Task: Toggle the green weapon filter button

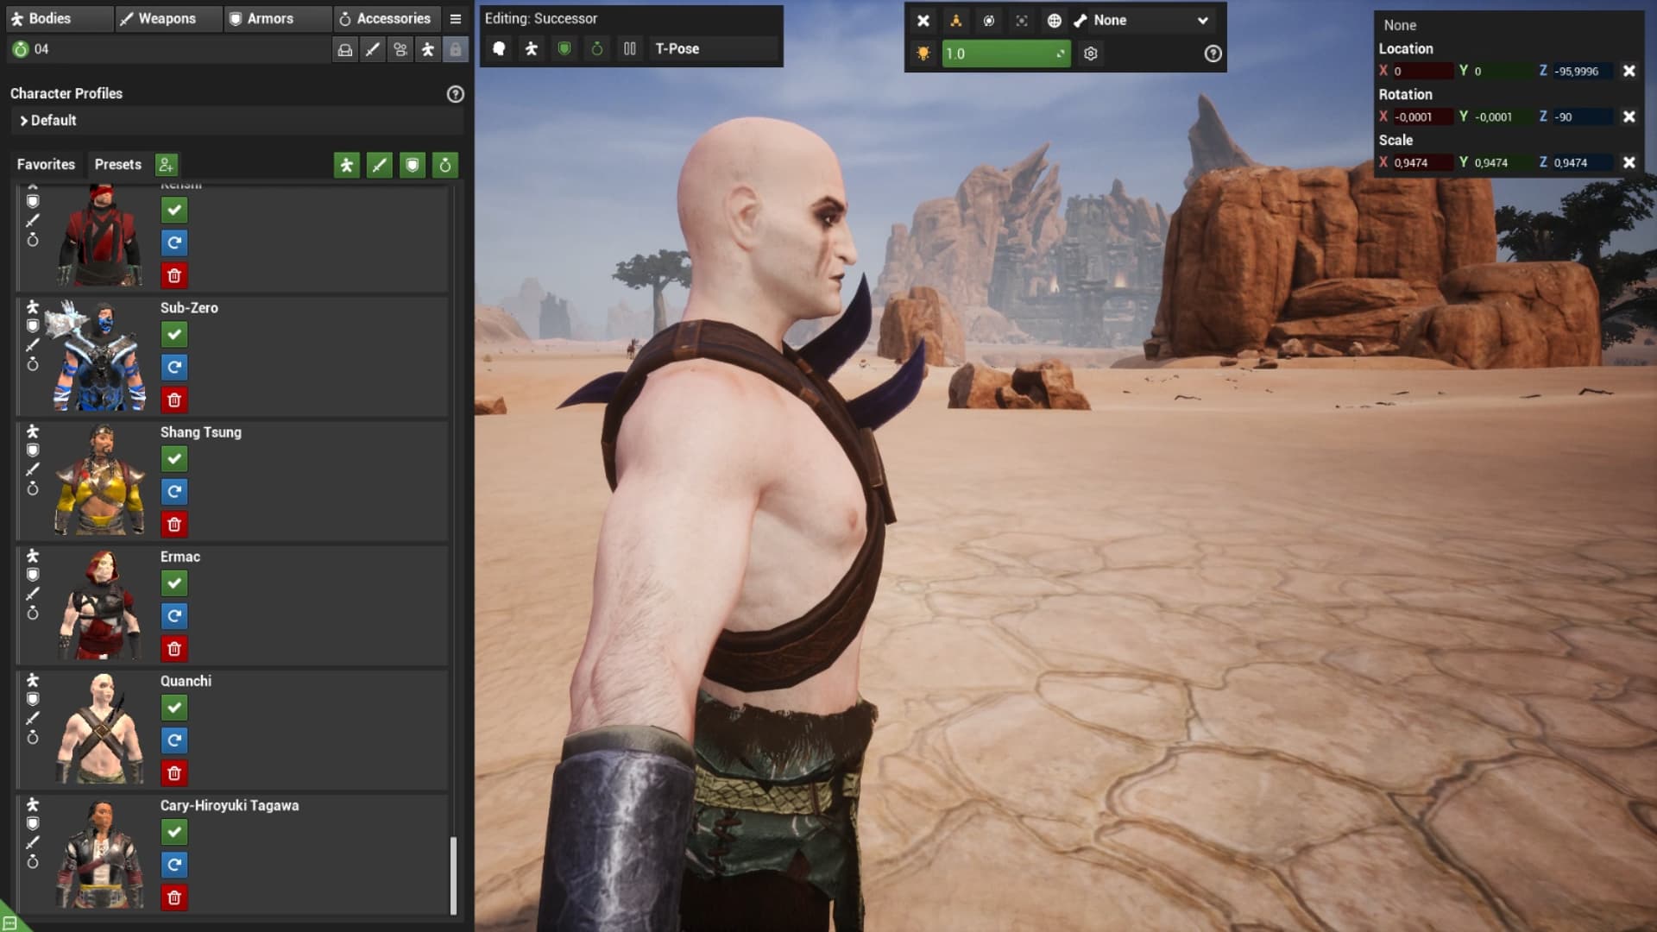Action: coord(380,165)
